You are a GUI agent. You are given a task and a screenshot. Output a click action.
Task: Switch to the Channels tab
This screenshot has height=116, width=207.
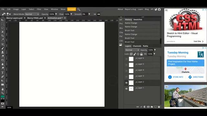[137, 46]
